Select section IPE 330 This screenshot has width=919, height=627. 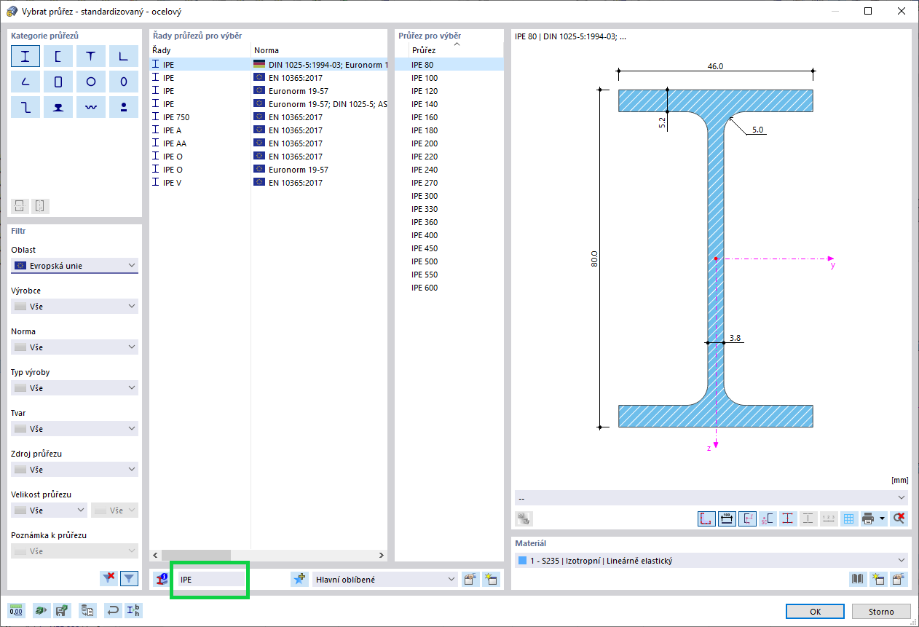pos(449,209)
